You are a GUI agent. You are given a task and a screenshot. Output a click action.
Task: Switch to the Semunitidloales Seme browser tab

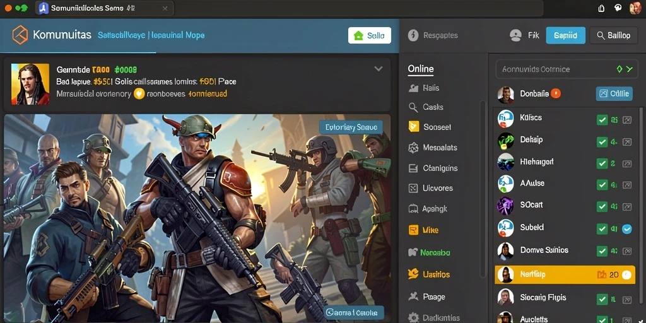coord(105,8)
